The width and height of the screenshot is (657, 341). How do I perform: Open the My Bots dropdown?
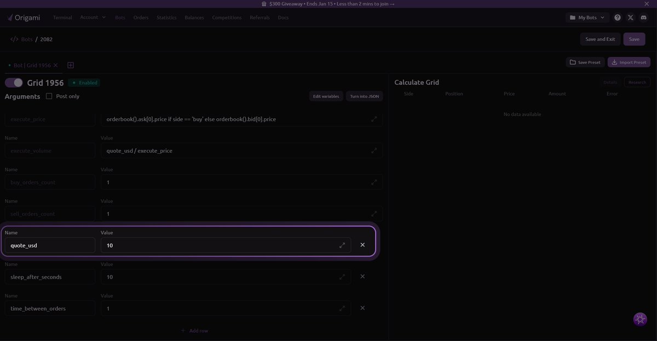tap(587, 18)
